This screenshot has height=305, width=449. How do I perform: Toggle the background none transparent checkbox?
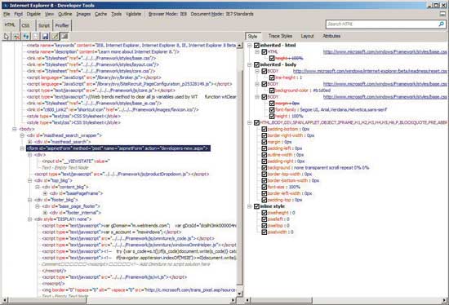264,168
